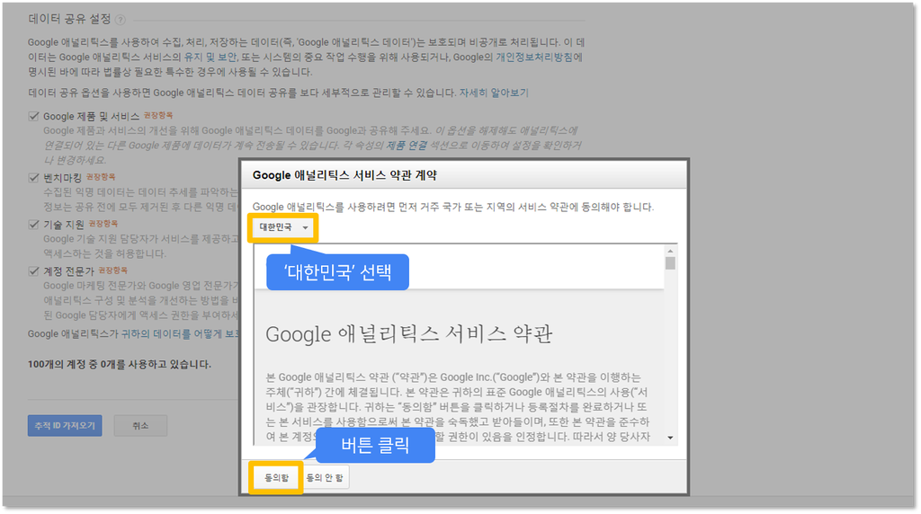Toggle the 계정 전문가 checkbox

click(33, 271)
